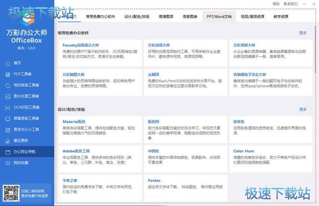Open the 万彩脑图大师 link
The width and height of the screenshot is (319, 206).
coord(74,75)
